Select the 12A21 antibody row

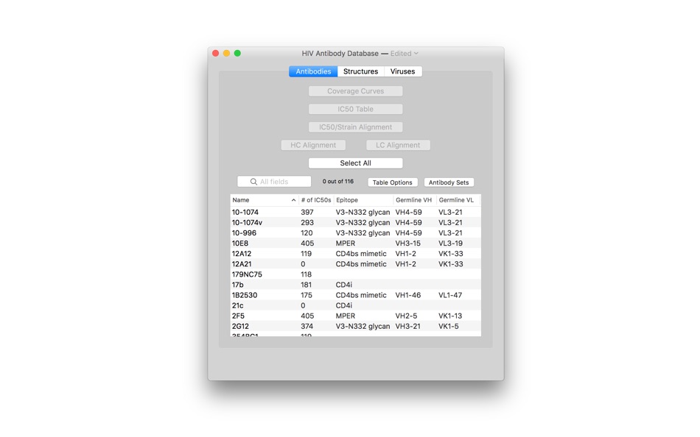[x=355, y=264]
